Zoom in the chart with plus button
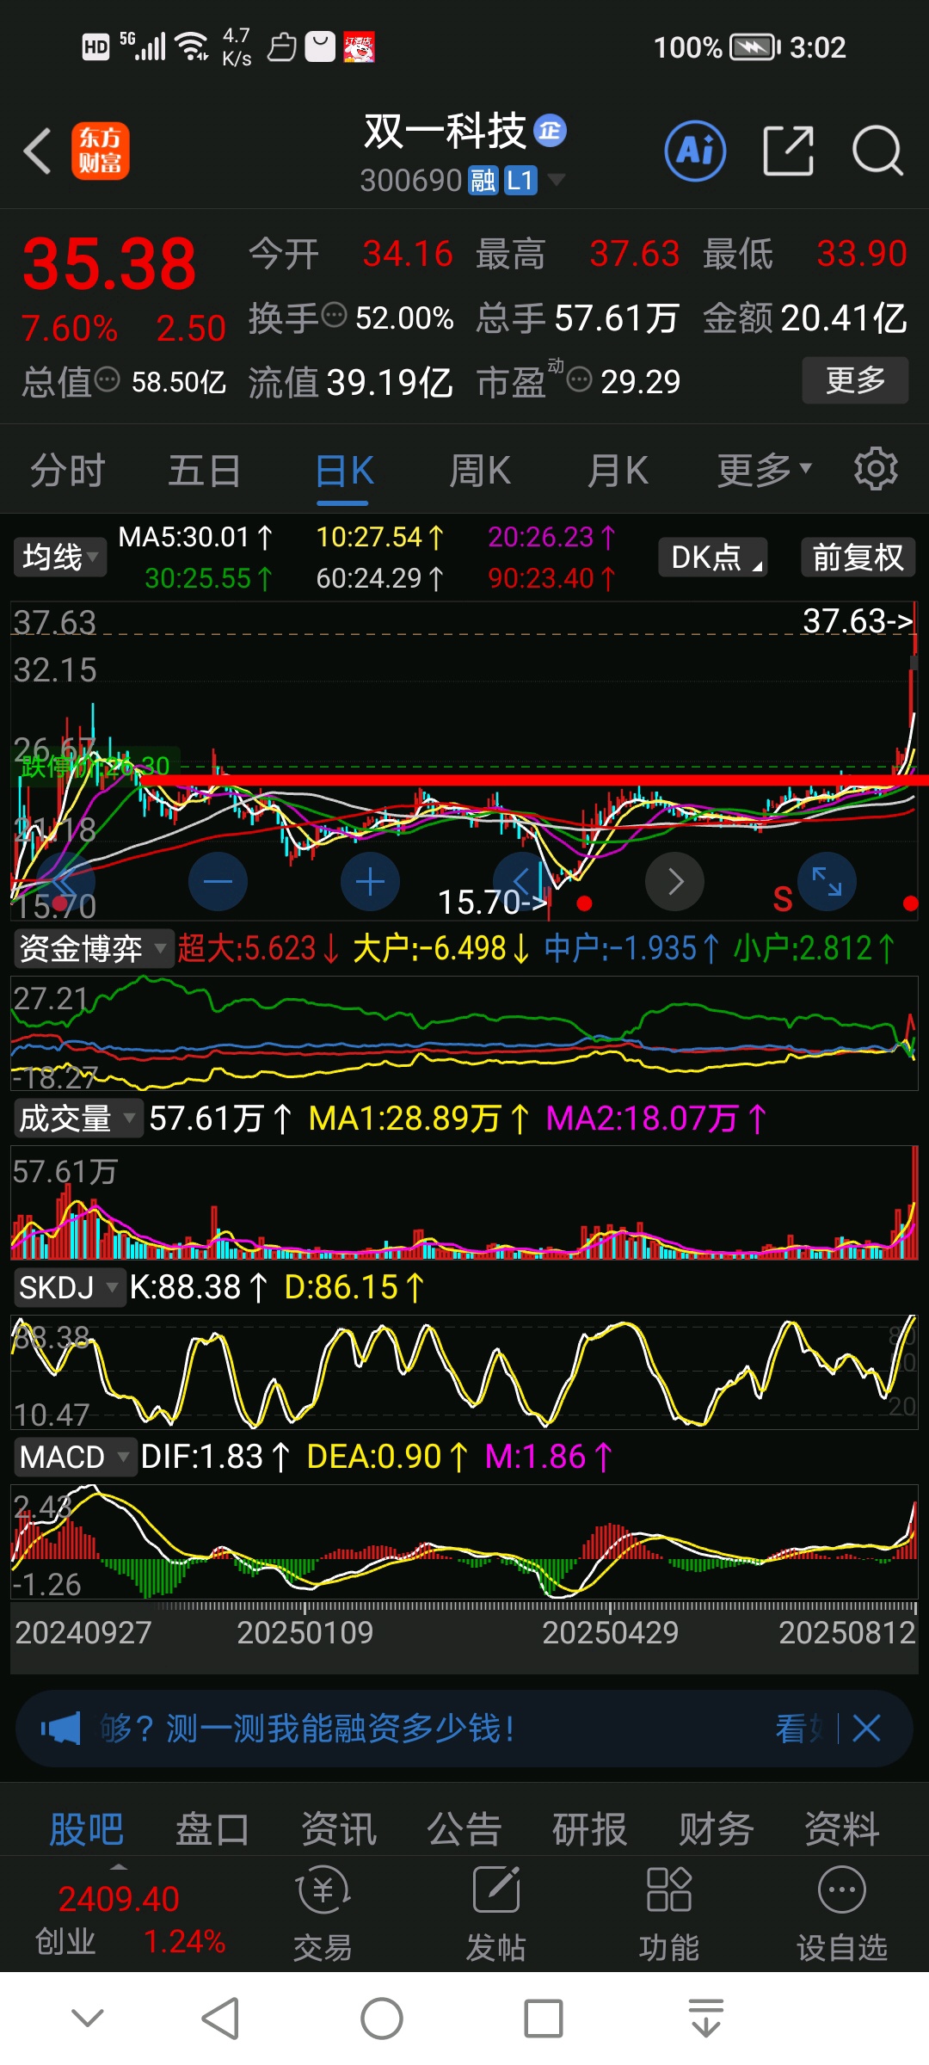 pyautogui.click(x=370, y=882)
